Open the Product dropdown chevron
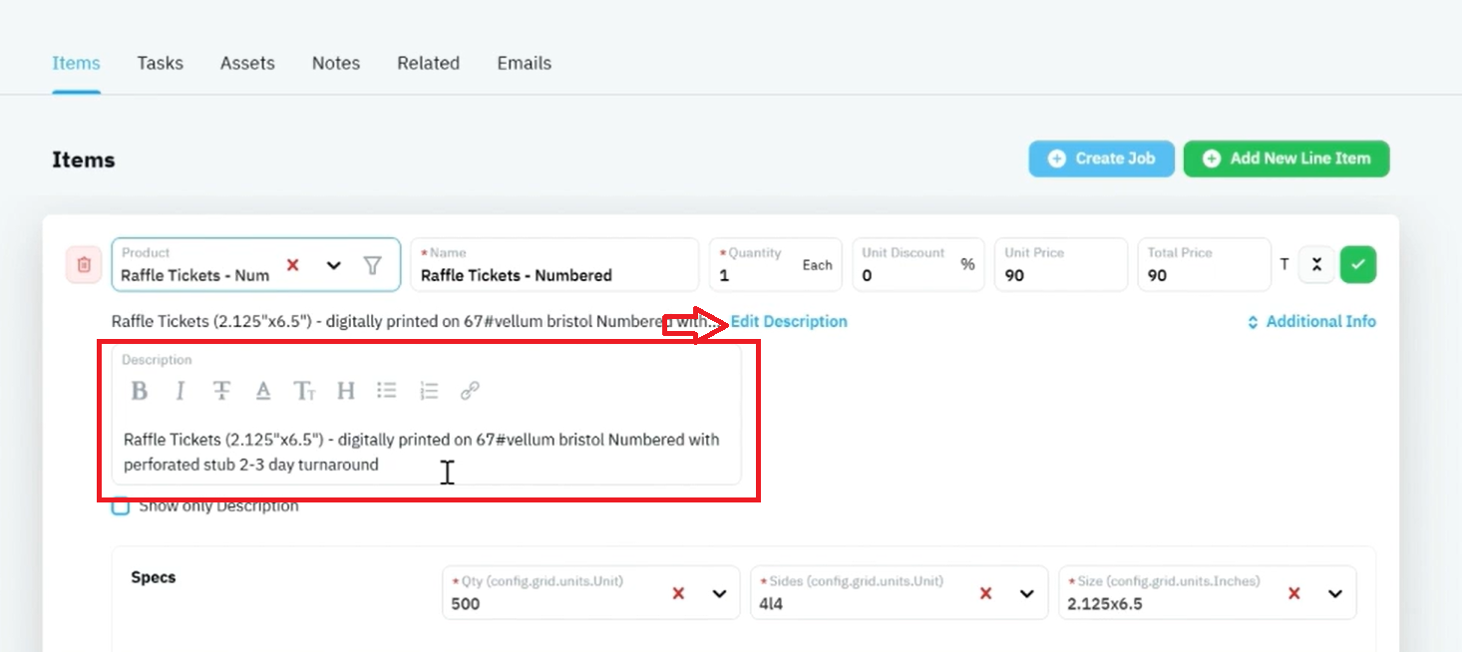This screenshot has height=652, width=1462. coord(334,265)
